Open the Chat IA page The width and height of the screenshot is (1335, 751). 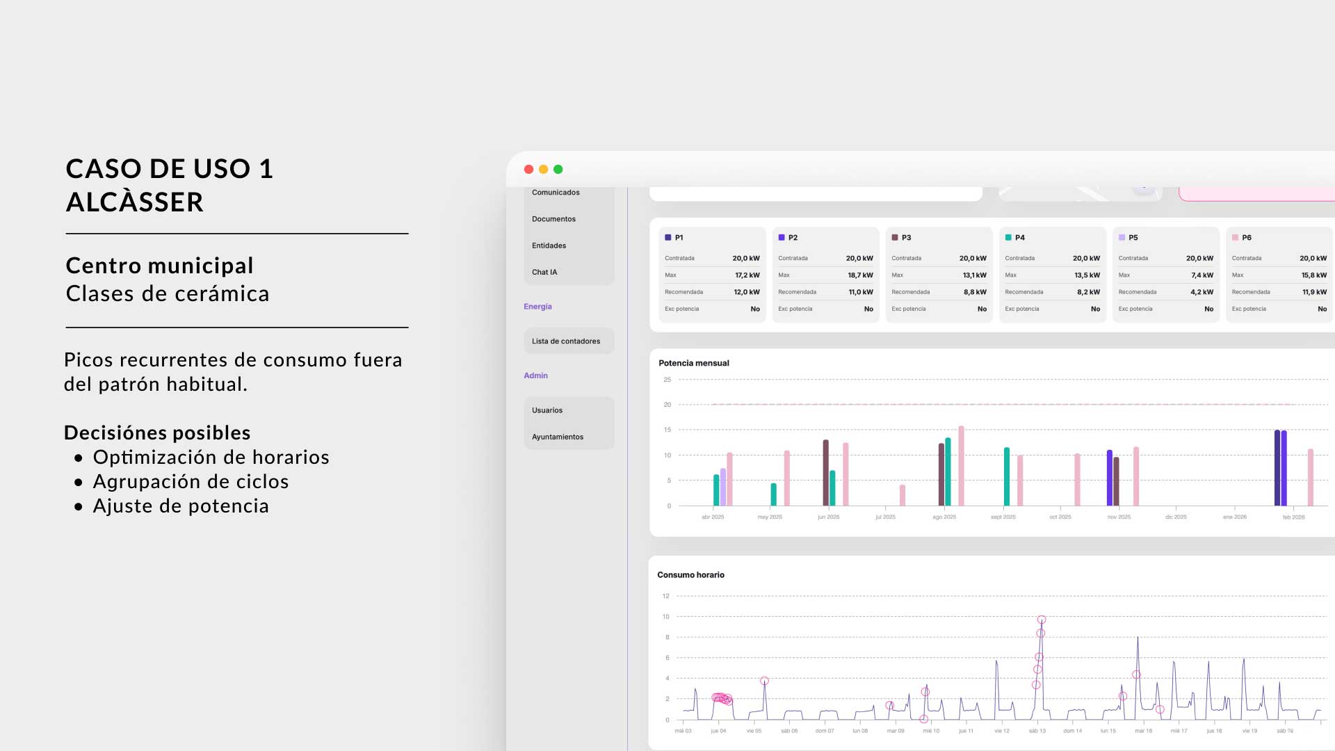pyautogui.click(x=544, y=272)
